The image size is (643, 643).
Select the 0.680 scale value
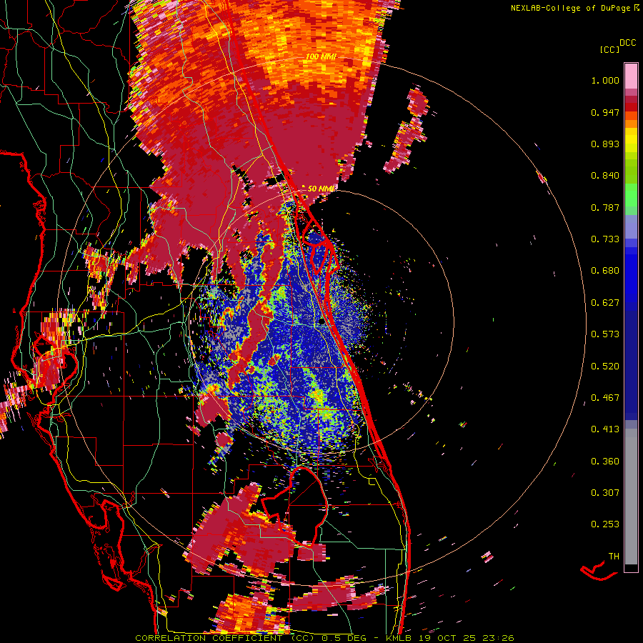[605, 271]
